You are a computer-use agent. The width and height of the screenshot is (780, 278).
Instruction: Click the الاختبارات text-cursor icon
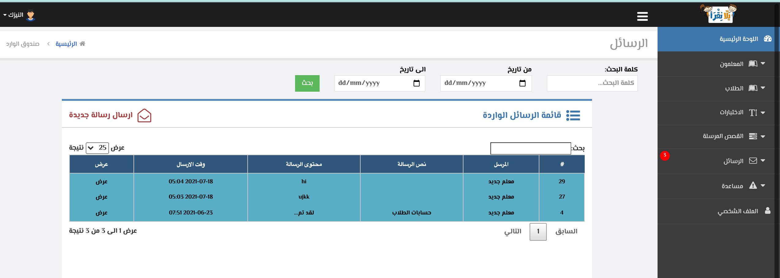click(753, 112)
